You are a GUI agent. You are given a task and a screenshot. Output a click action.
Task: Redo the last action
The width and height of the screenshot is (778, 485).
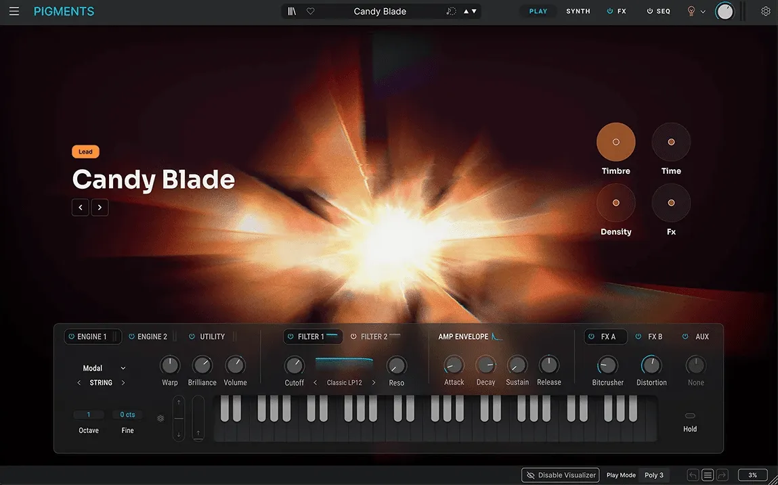(722, 475)
